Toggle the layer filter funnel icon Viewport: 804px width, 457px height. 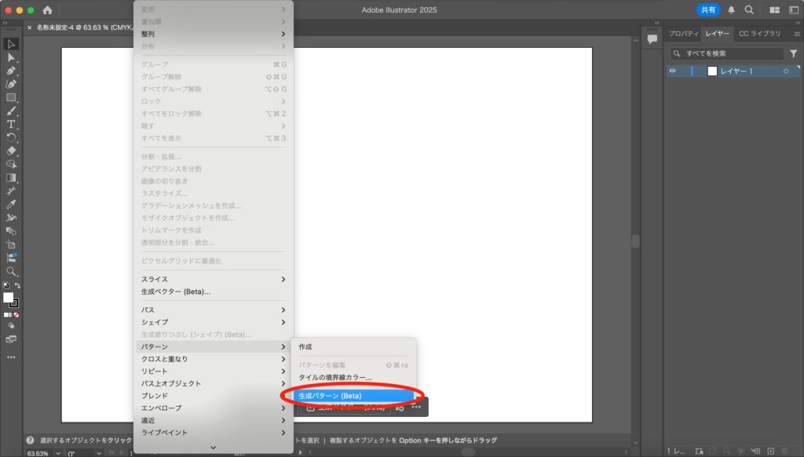793,54
